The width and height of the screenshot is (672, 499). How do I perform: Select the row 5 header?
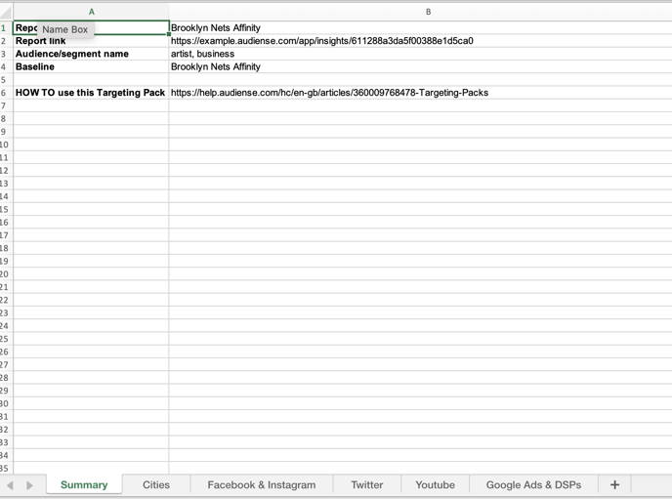click(6, 80)
